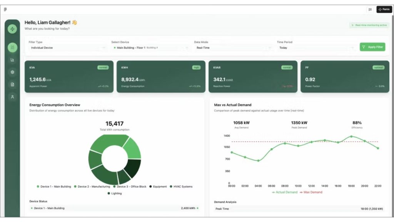The width and height of the screenshot is (394, 222).
Task: Select Device 1 - Main Building status row
Action: pyautogui.click(x=115, y=208)
